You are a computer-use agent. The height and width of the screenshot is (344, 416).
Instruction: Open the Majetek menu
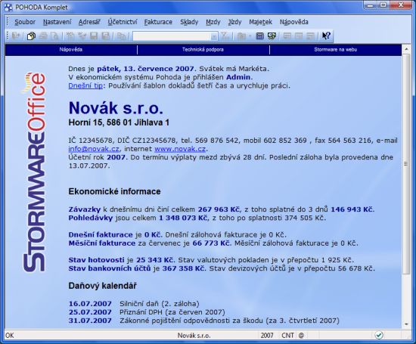tap(260, 22)
